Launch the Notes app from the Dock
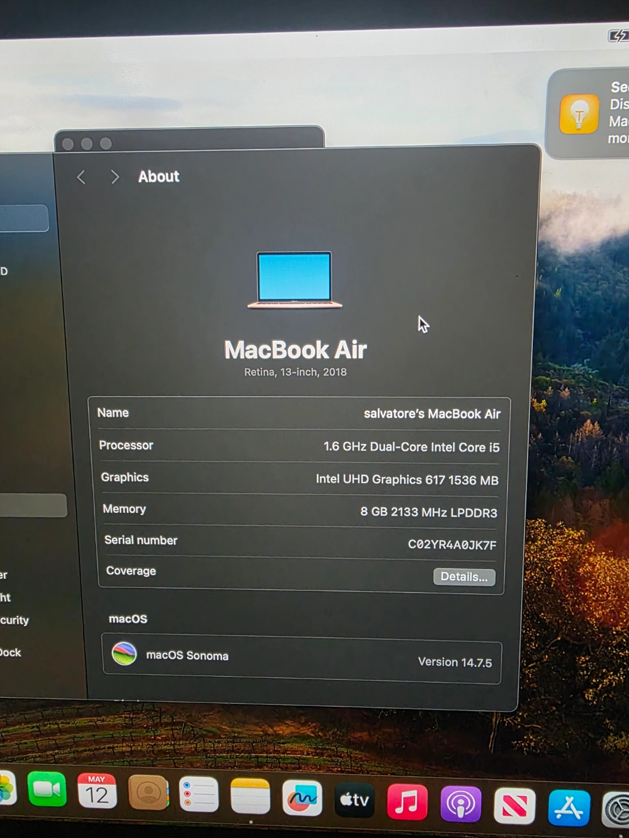This screenshot has width=629, height=838. pos(250,796)
